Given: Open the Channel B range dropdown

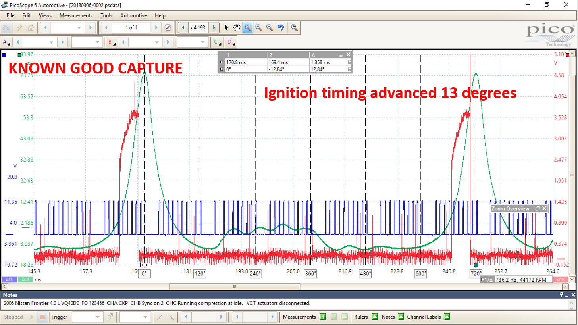Looking at the screenshot, I should (146, 42).
